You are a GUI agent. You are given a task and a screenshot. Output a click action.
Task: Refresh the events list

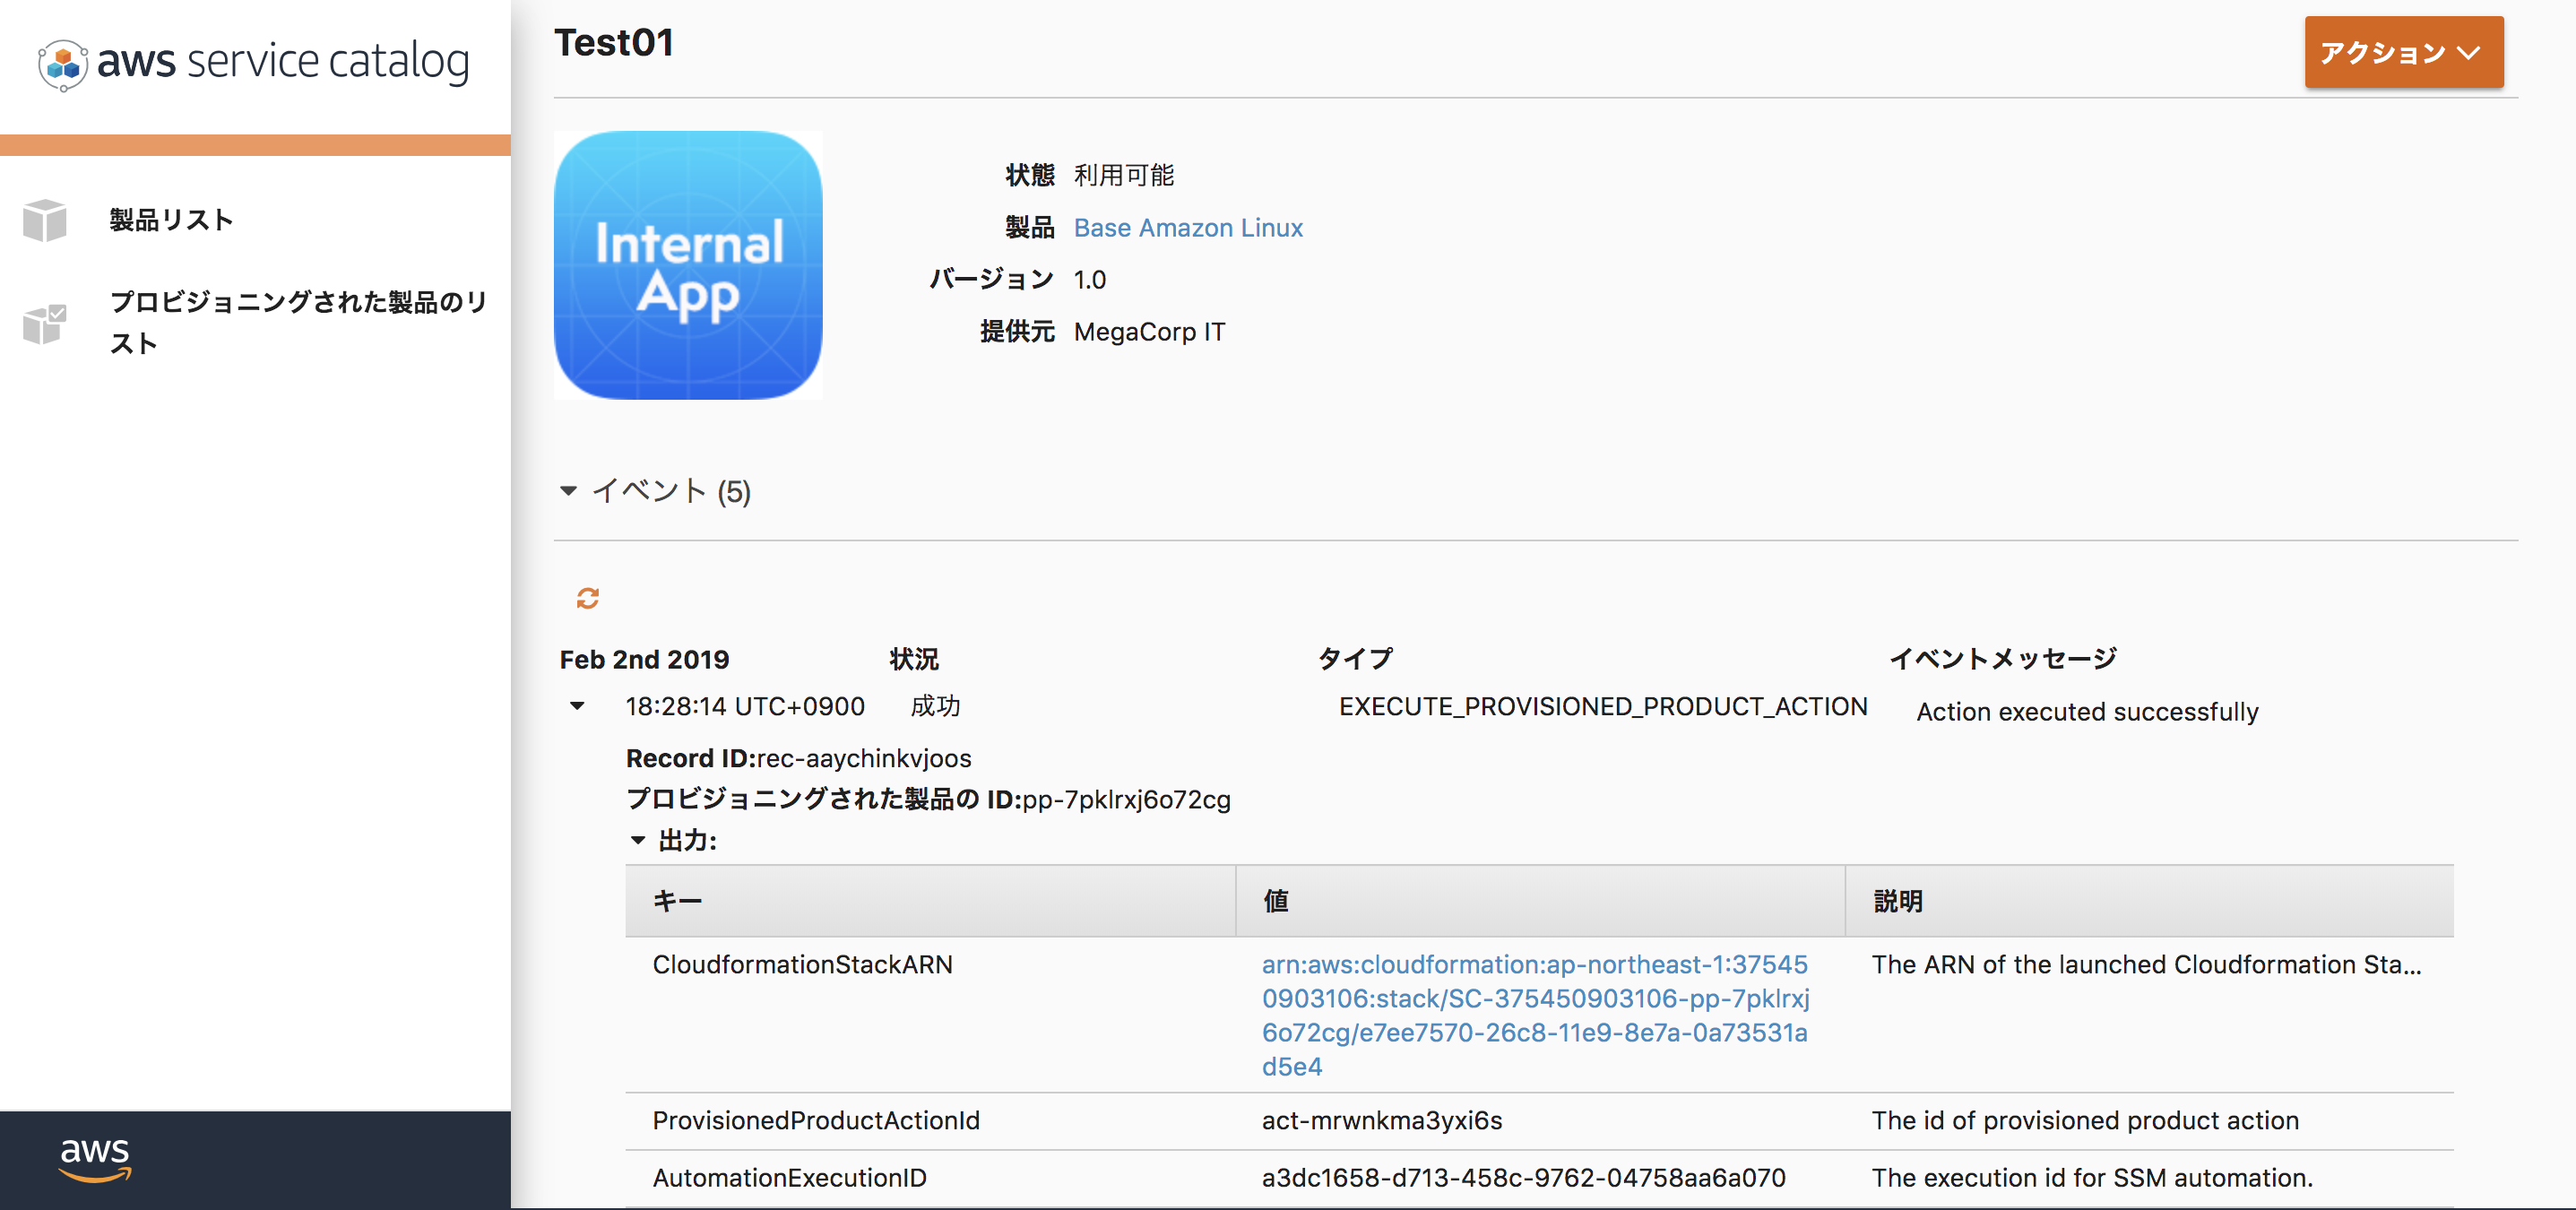(x=588, y=598)
